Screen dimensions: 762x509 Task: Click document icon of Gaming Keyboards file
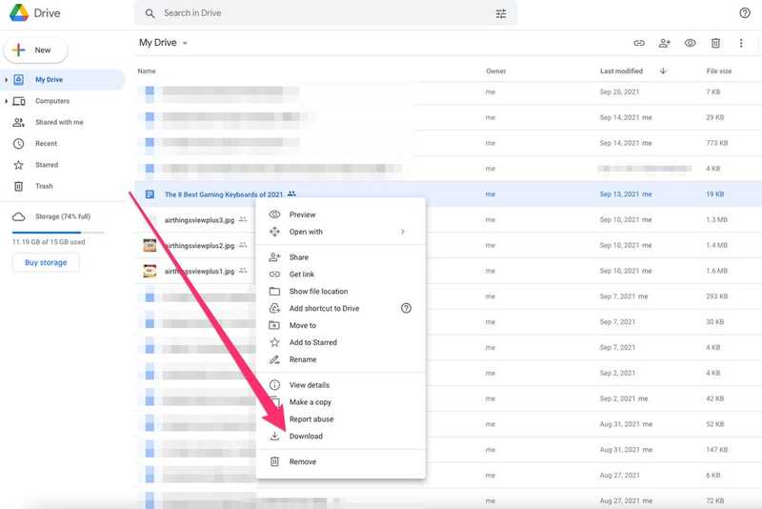point(150,194)
